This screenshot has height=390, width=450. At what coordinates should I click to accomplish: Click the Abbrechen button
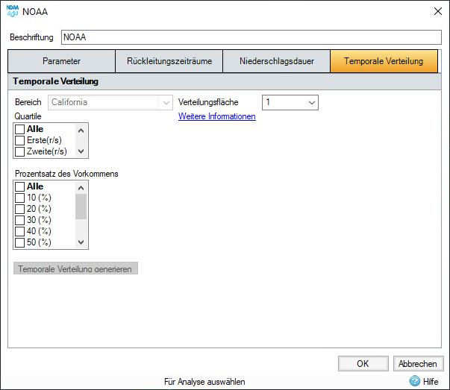click(x=418, y=364)
